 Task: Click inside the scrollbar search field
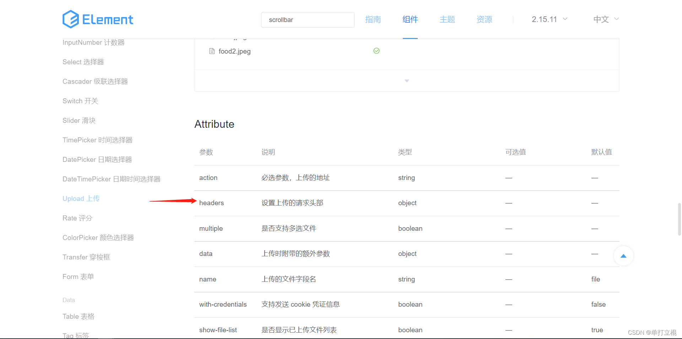tap(307, 20)
